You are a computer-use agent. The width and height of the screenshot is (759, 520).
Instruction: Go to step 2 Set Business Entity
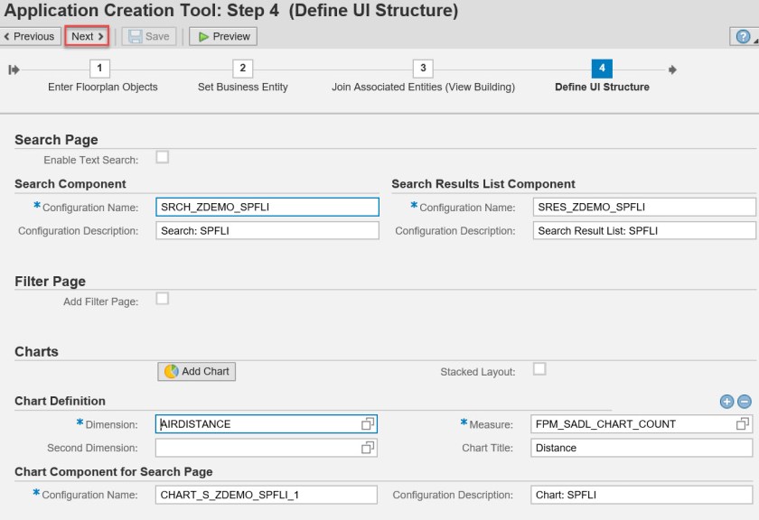pos(242,70)
